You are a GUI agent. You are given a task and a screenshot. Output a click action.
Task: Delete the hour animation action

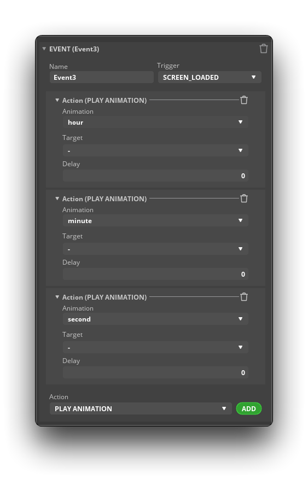[x=244, y=100]
